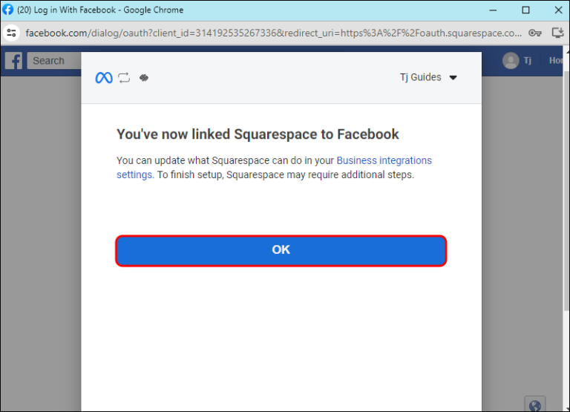Open the site information icon in address bar
This screenshot has width=570, height=412.
(x=11, y=33)
